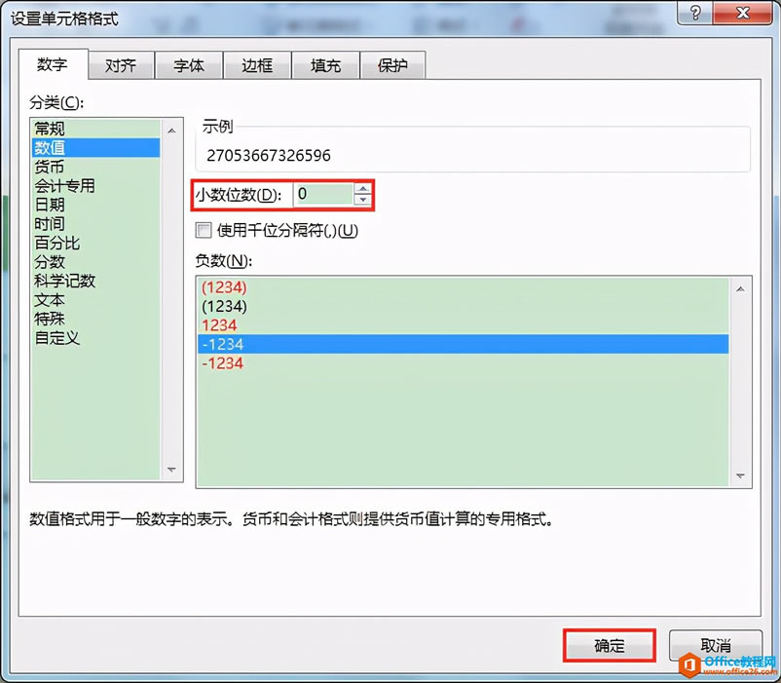This screenshot has width=781, height=683.
Task: Select 数值 category
Action: pyautogui.click(x=95, y=147)
